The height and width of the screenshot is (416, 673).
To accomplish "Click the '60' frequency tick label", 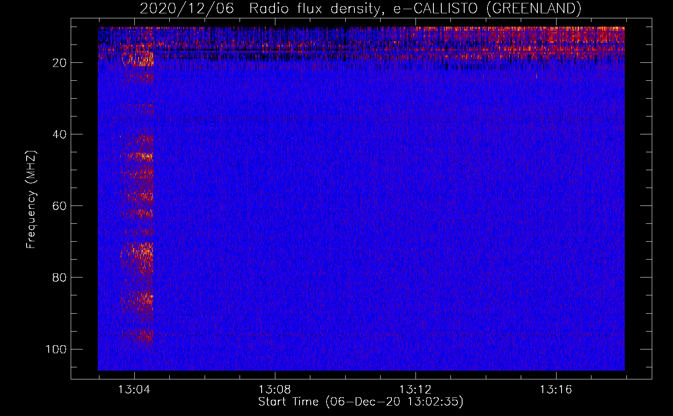I will [59, 206].
